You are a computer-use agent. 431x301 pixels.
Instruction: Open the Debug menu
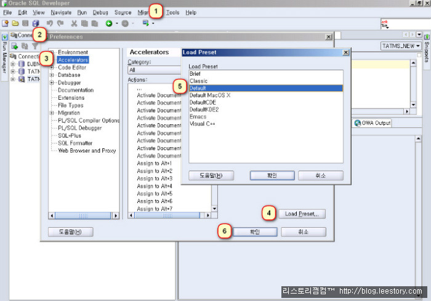click(100, 12)
